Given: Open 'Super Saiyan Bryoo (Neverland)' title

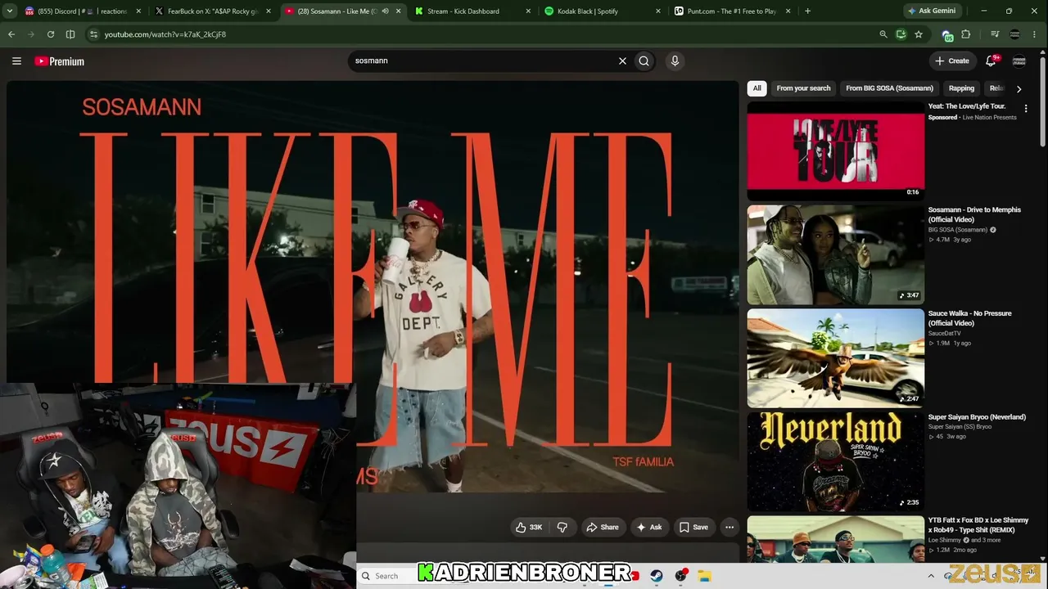Looking at the screenshot, I should pyautogui.click(x=977, y=417).
